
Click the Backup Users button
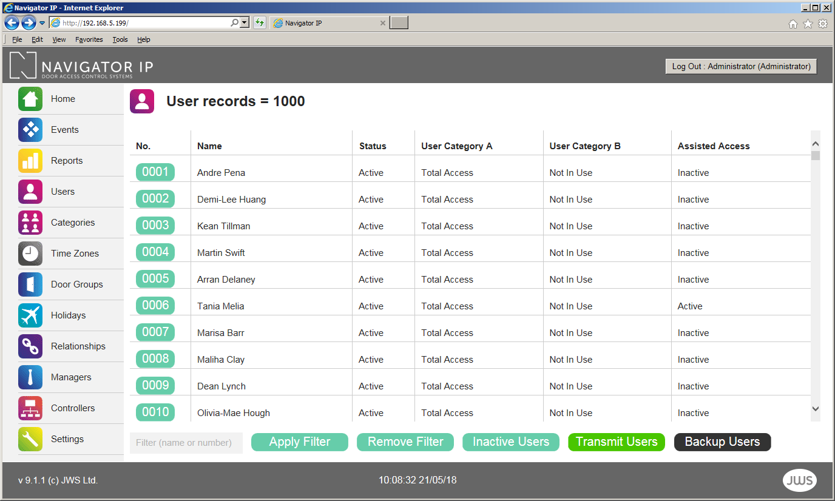pos(722,442)
